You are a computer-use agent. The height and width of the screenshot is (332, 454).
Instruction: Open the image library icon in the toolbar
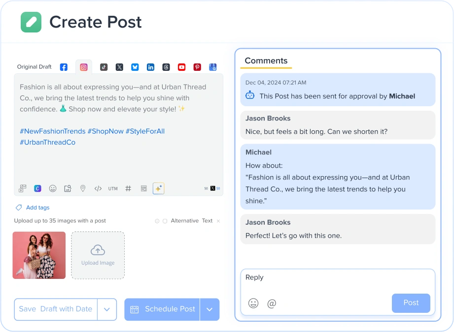(x=68, y=188)
